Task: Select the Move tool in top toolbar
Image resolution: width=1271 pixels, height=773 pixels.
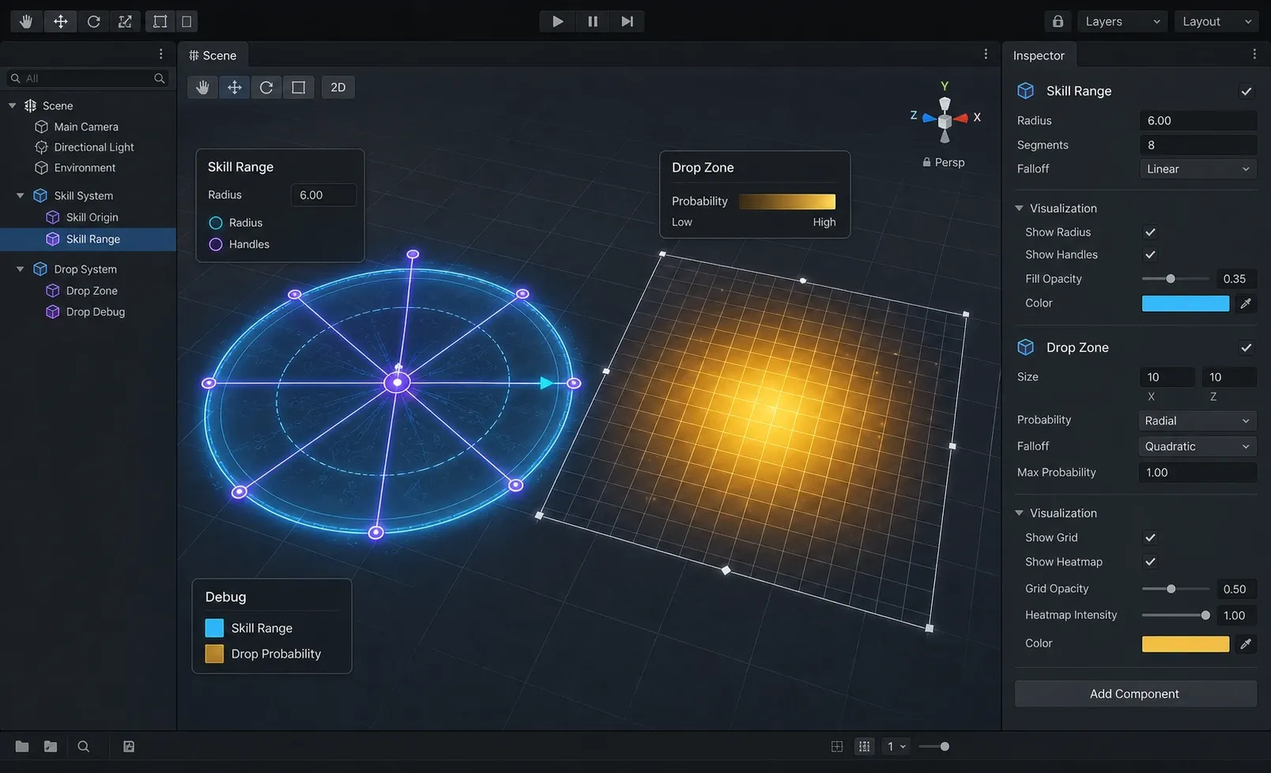Action: [x=60, y=21]
